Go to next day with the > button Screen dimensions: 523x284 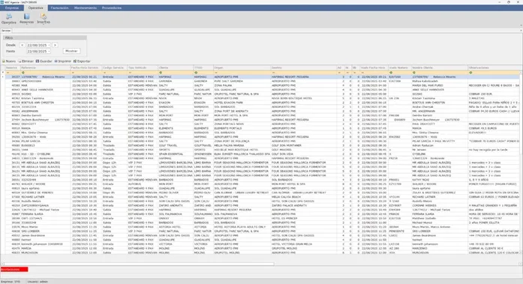(55, 45)
